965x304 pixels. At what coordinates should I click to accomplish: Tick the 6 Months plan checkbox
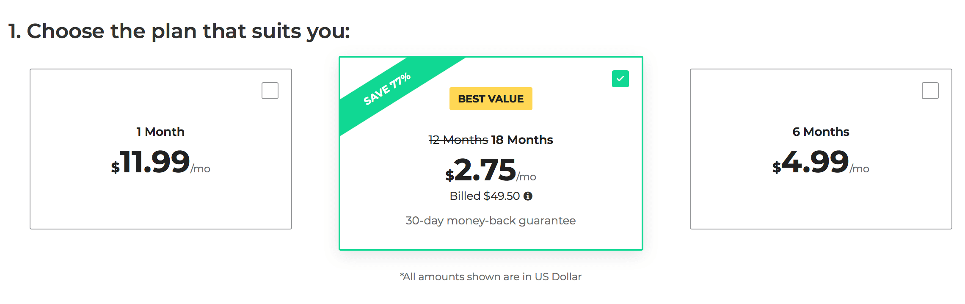tap(930, 91)
